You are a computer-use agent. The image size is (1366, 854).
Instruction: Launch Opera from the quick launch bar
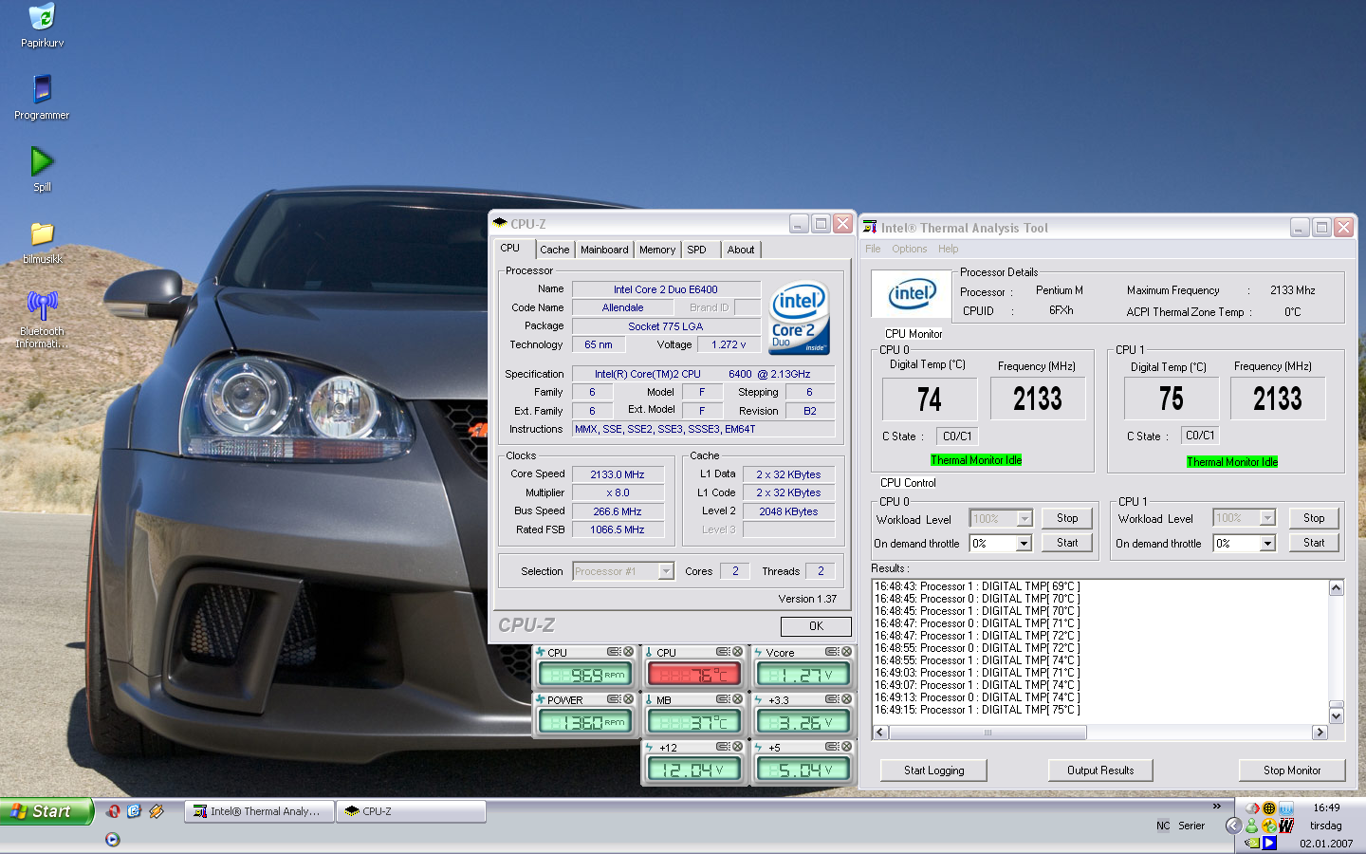click(113, 811)
